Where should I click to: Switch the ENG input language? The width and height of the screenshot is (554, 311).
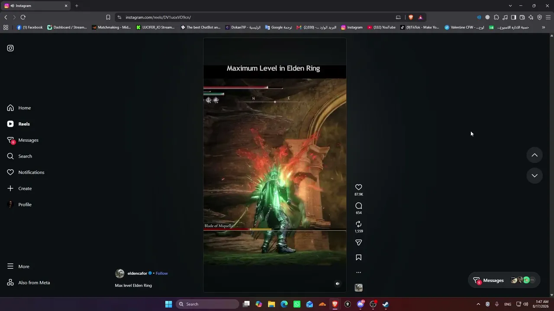click(508, 304)
